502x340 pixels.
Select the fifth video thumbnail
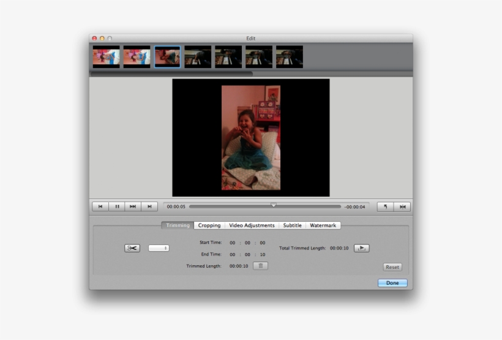228,57
